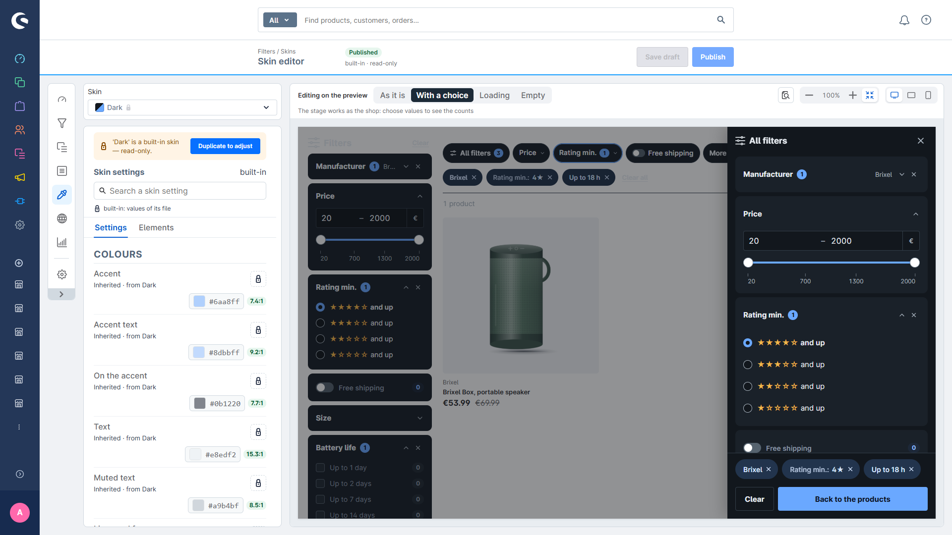Viewport: 952px width, 535px height.
Task: Collapse the Price section in All filters panel
Action: 916,214
